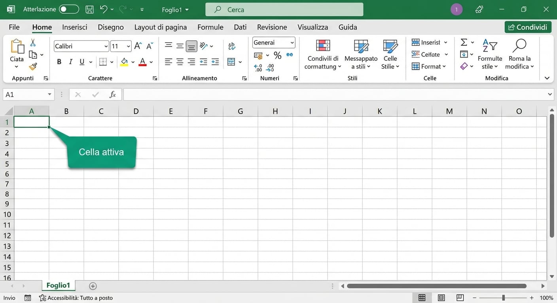
Task: Switch to the Inserisci tab
Action: click(75, 27)
